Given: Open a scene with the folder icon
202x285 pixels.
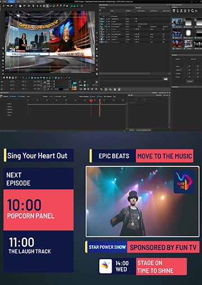Looking at the screenshot, I should pos(20,6).
